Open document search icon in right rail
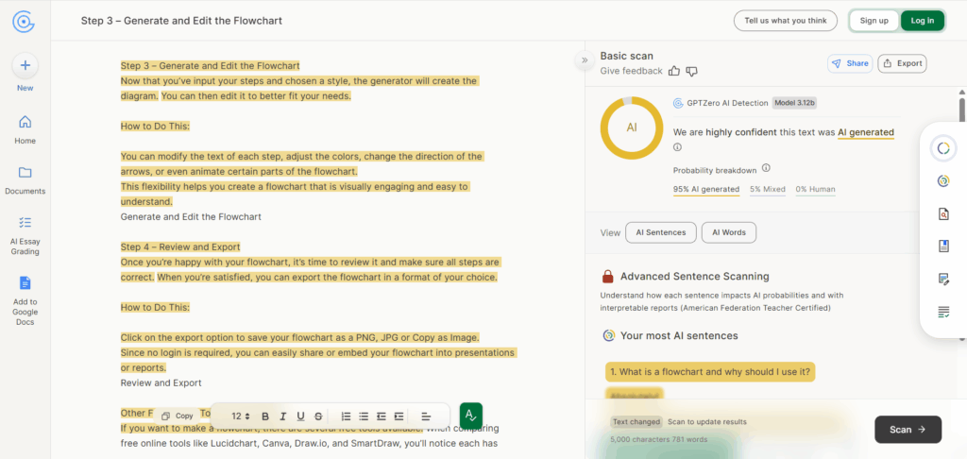 [943, 214]
